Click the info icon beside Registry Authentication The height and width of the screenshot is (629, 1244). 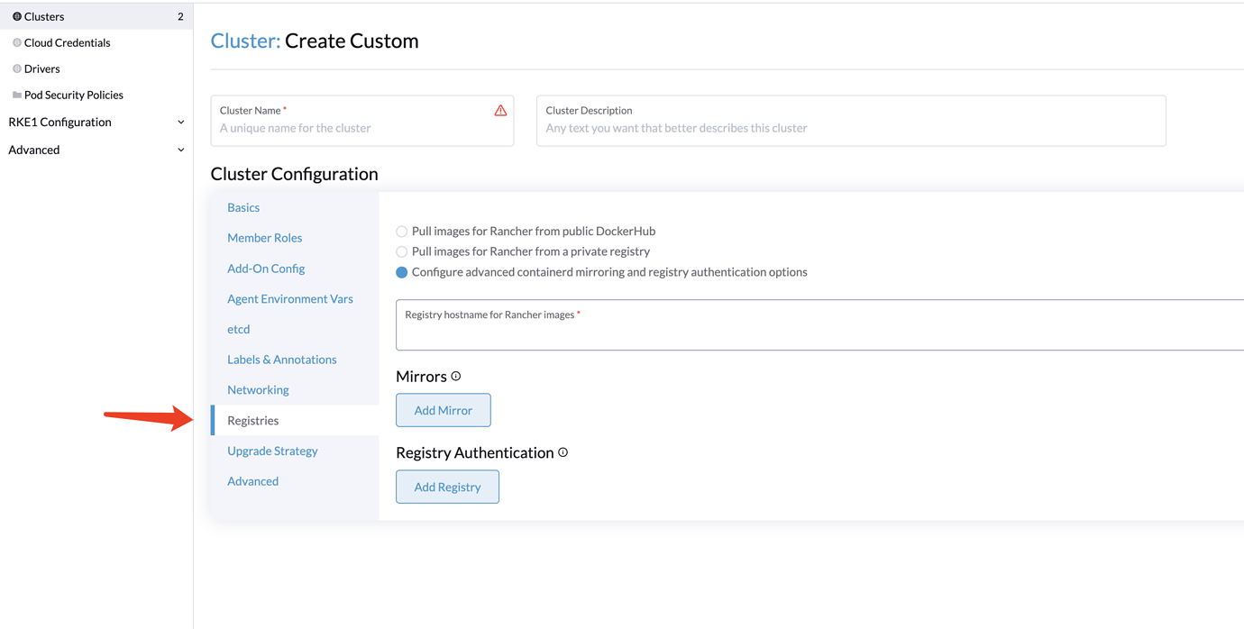point(563,452)
